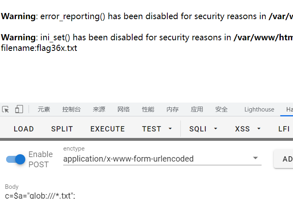Select the 内存 tab
Image resolution: width=293 pixels, height=199 pixels.
[172, 109]
